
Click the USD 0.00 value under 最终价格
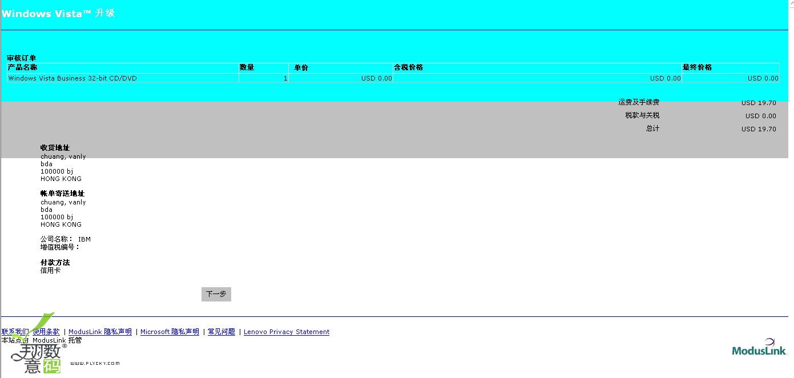763,78
